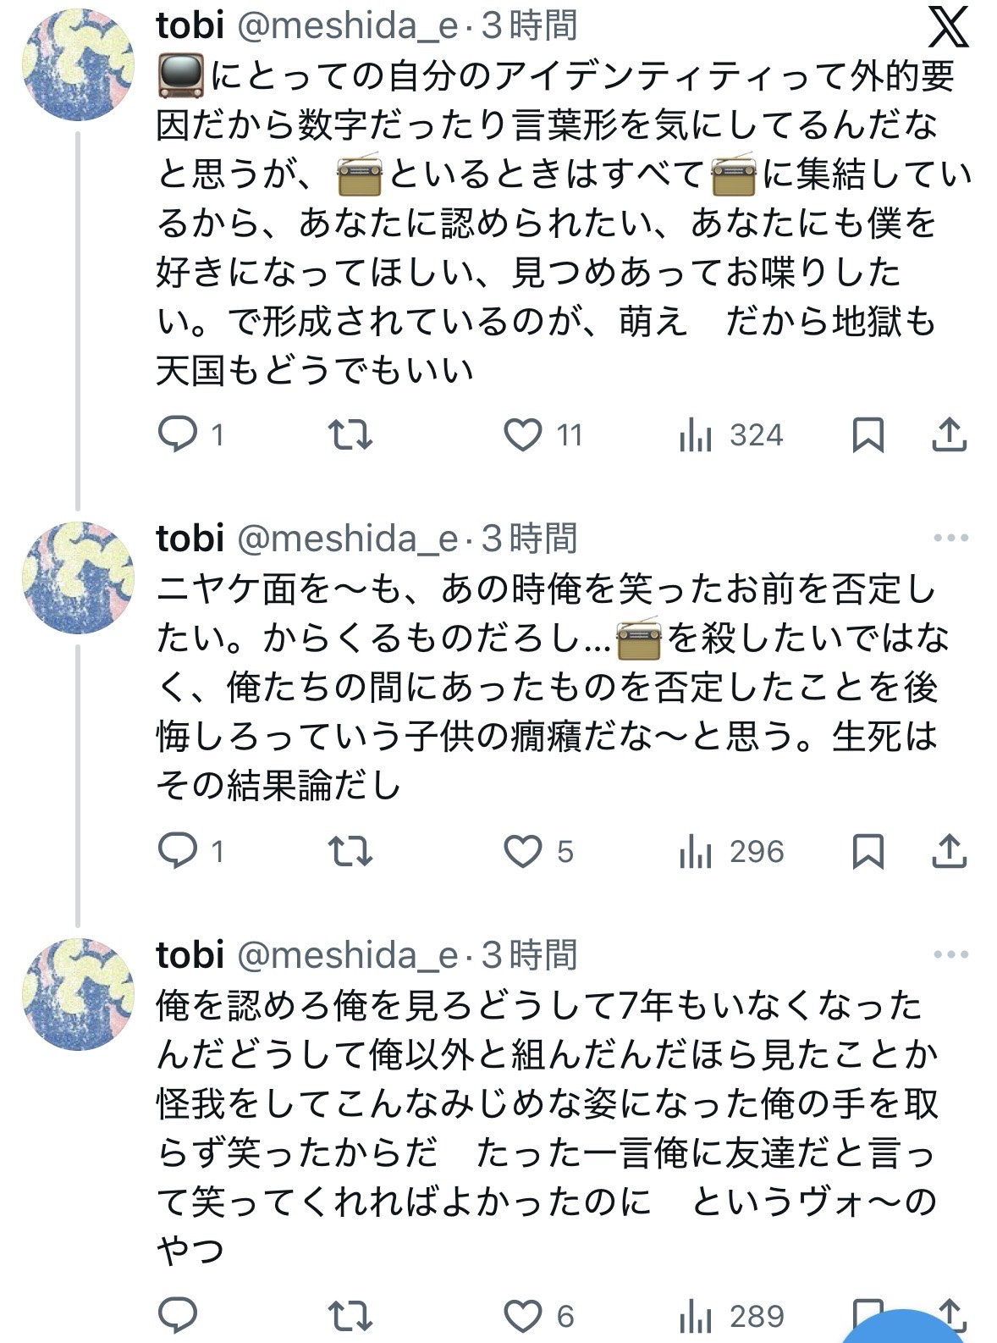
Task: Open @meshida_e handle on the second tweet
Action: tap(348, 539)
